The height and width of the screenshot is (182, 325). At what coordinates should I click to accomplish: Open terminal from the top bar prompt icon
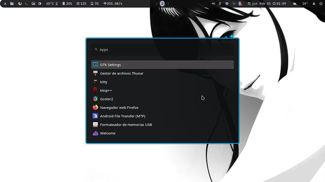(x=26, y=3)
